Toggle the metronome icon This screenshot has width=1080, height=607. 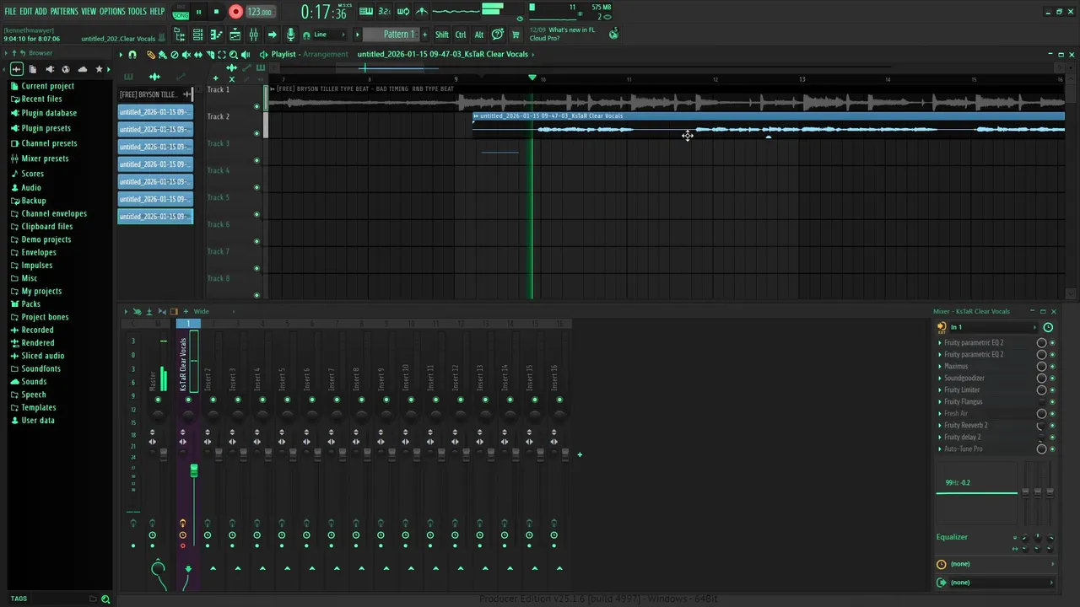[x=422, y=11]
